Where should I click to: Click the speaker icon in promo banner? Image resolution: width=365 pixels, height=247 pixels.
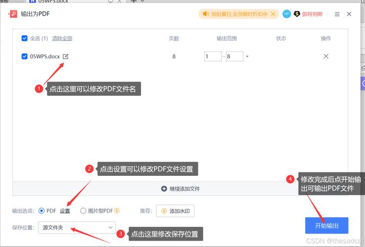pyautogui.click(x=206, y=14)
